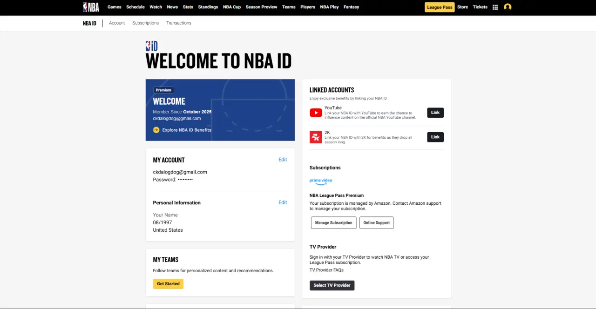Screen dimensions: 596x309
Task: Click the NBA ID logo above the welcome heading
Action: click(151, 46)
